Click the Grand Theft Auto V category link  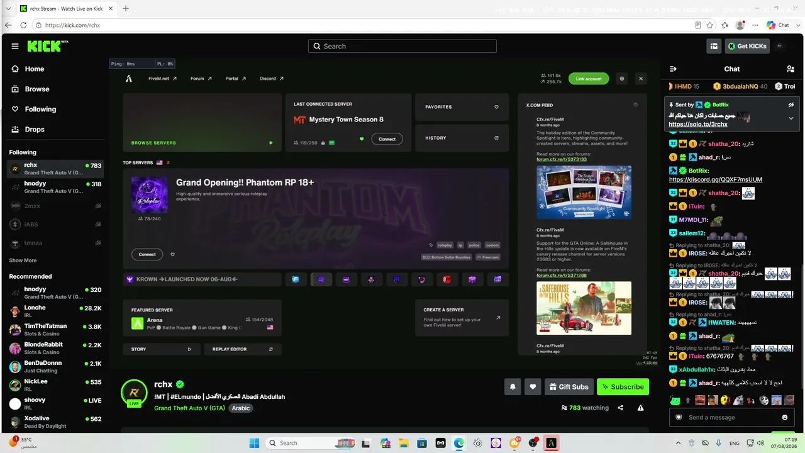click(x=189, y=408)
